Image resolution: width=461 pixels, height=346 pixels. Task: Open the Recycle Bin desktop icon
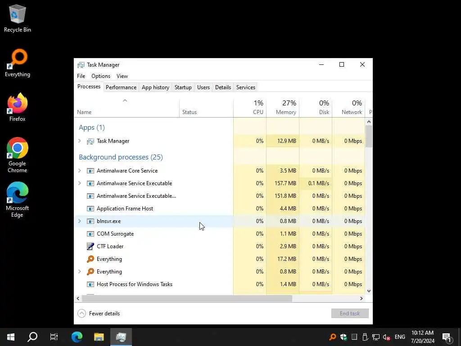[18, 18]
